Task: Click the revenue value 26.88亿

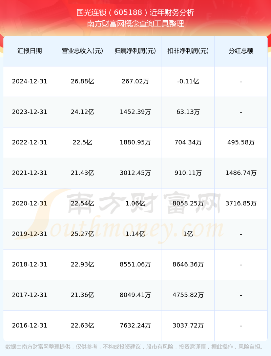Action: pyautogui.click(x=83, y=81)
